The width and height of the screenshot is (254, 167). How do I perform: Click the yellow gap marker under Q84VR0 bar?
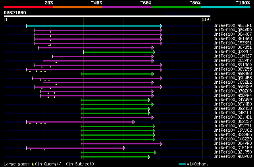click(x=50, y=32)
